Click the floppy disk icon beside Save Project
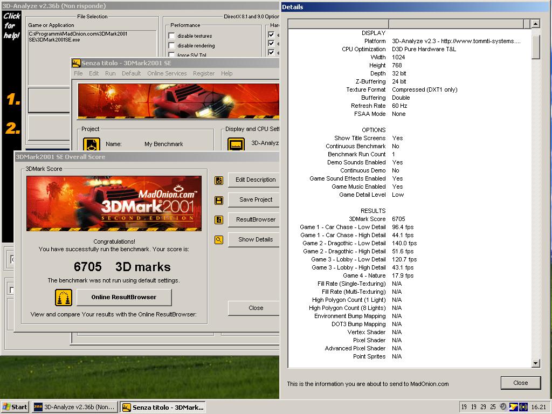This screenshot has height=414, width=552. click(219, 201)
